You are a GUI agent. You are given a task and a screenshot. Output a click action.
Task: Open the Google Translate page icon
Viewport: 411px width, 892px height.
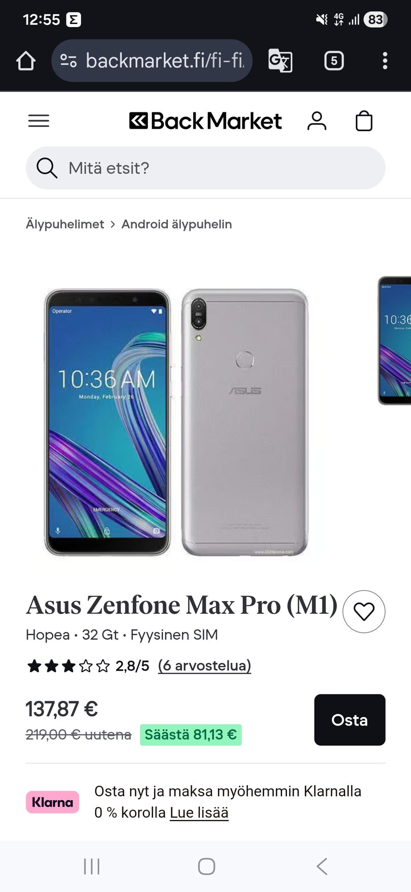(x=280, y=60)
